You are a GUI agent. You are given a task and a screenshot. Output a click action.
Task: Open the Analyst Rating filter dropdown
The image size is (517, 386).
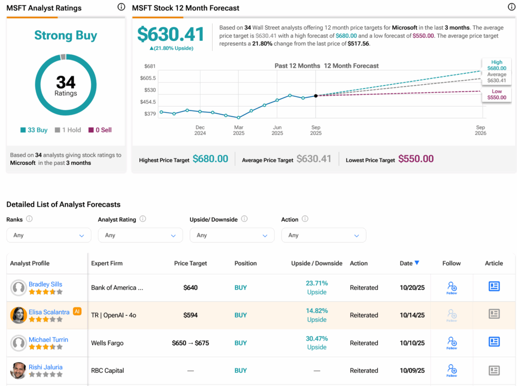(x=140, y=235)
